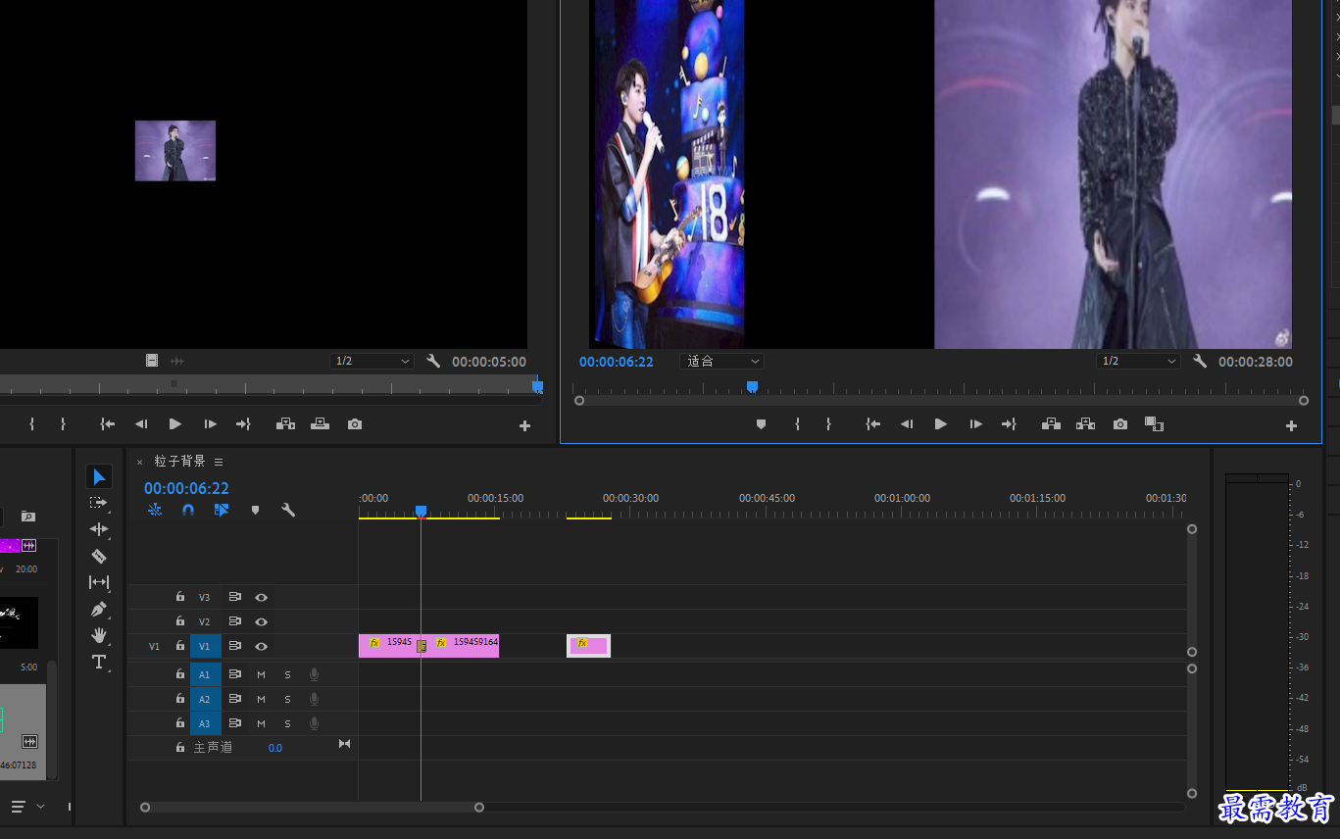This screenshot has height=839, width=1340.
Task: Toggle sync lock on track V2
Action: 235,621
